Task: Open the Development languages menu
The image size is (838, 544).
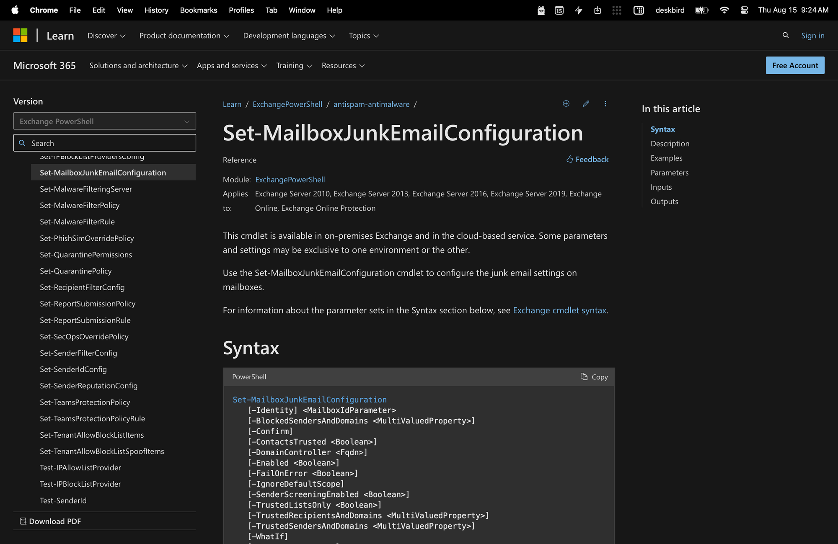Action: pyautogui.click(x=289, y=36)
